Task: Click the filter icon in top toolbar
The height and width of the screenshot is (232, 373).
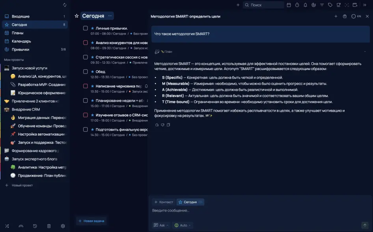Action: coord(322,5)
